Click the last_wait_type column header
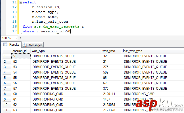This screenshot has height=113, width=184. (x=153, y=51)
